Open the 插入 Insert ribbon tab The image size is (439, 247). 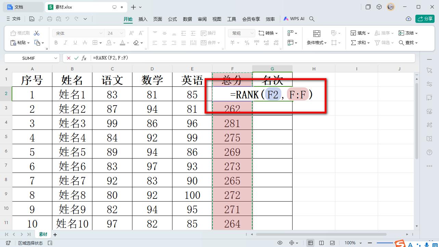tap(143, 19)
